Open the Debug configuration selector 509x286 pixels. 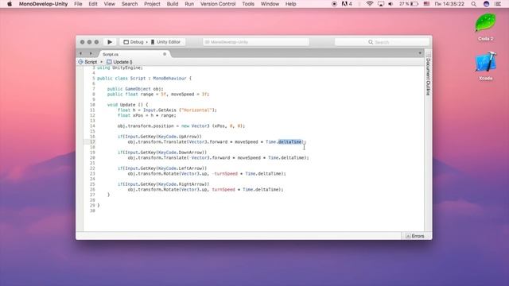[134, 42]
